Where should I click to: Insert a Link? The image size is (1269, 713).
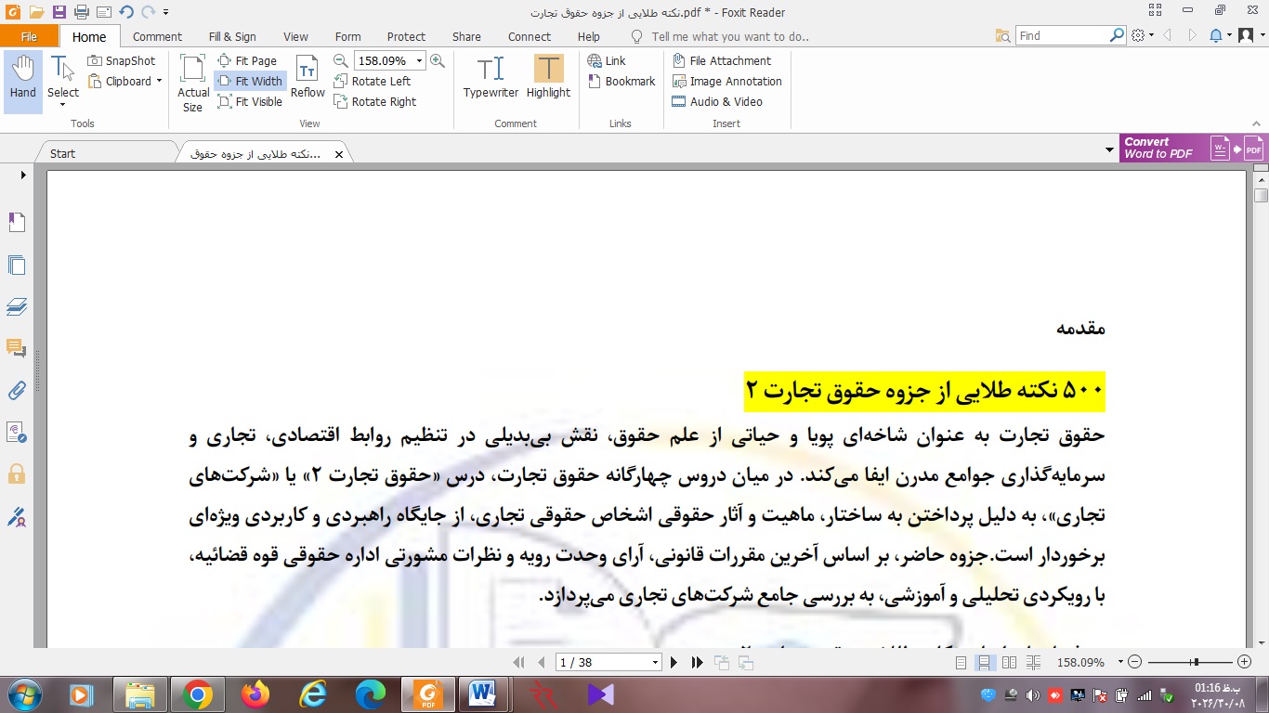608,61
